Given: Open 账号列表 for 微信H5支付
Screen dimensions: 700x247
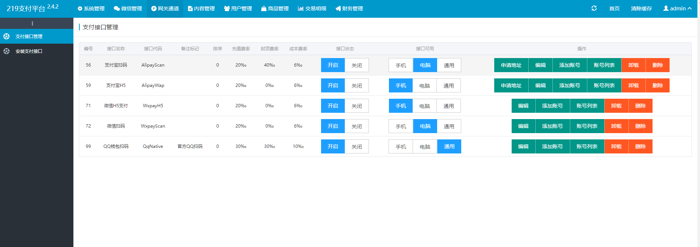Looking at the screenshot, I should click(x=587, y=106).
